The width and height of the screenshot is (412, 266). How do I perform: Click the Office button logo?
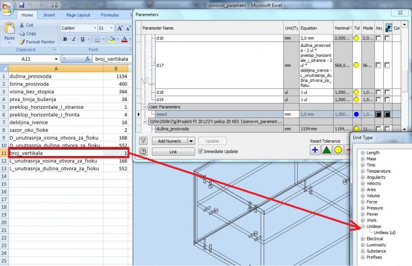pyautogui.click(x=8, y=7)
